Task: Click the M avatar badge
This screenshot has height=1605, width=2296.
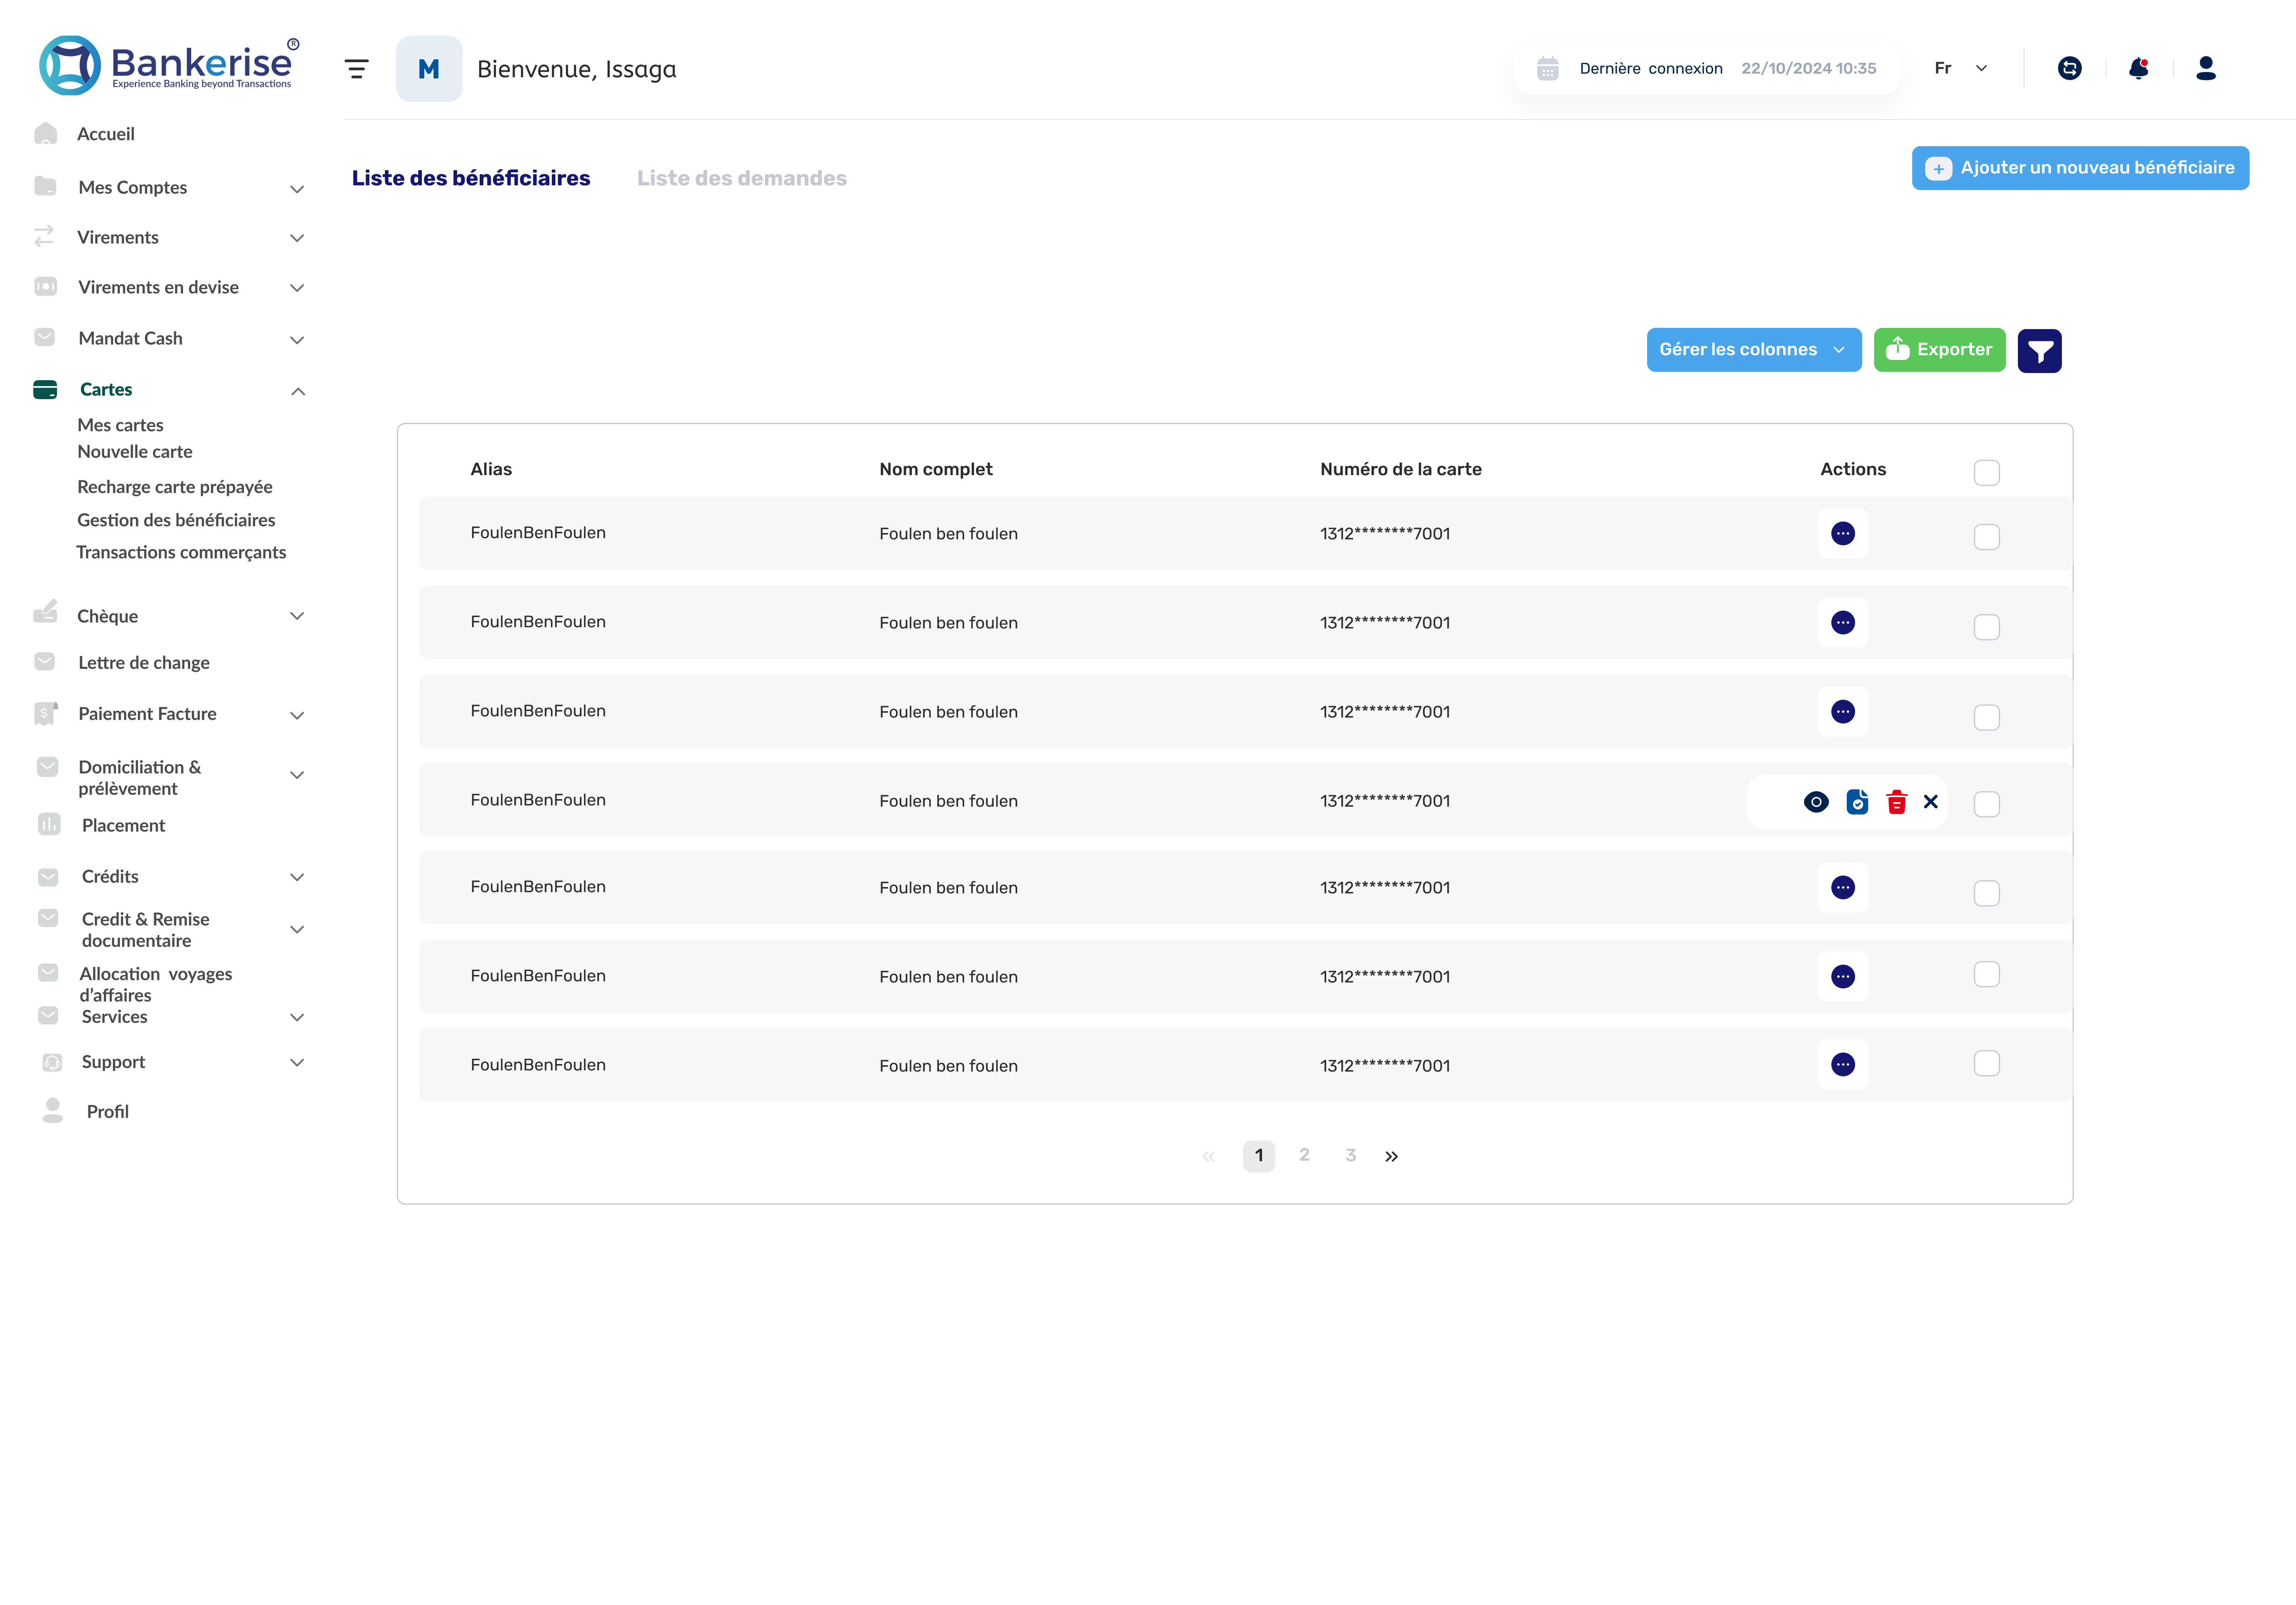Action: click(429, 69)
